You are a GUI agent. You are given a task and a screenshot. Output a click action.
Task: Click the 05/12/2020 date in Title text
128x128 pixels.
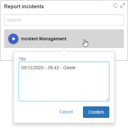pyautogui.click(x=33, y=68)
